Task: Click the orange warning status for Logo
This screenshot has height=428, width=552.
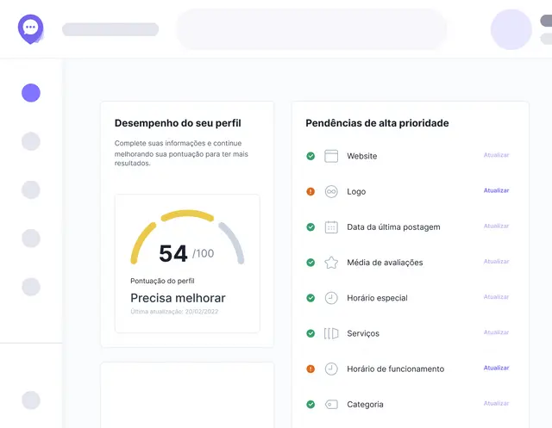Action: (x=310, y=191)
